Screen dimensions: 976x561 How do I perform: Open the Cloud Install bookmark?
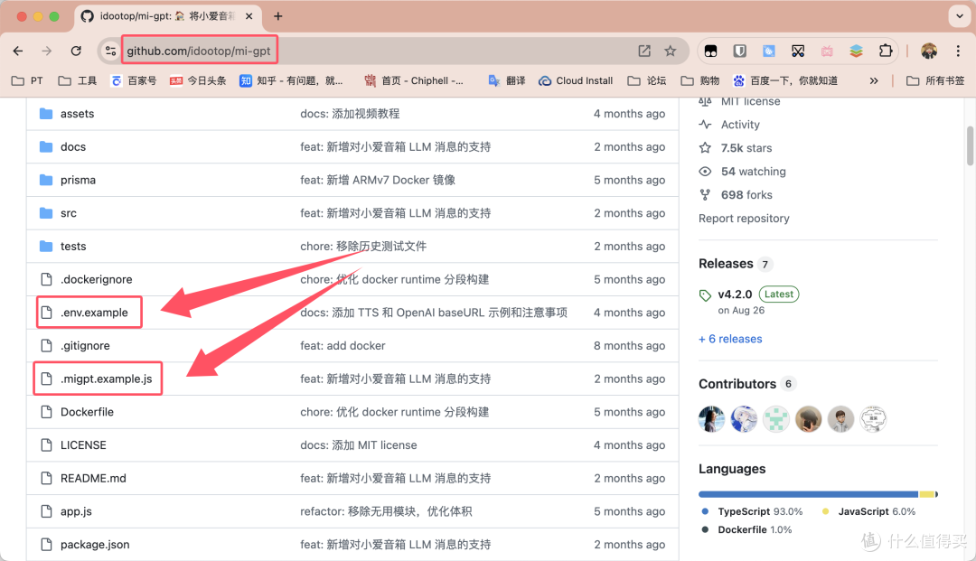[576, 81]
